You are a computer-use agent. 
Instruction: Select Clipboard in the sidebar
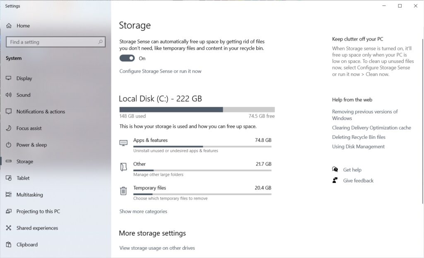(27, 244)
